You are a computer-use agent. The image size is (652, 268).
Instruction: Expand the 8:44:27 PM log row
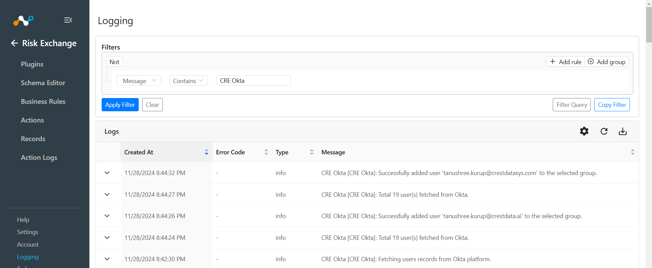pyautogui.click(x=107, y=194)
